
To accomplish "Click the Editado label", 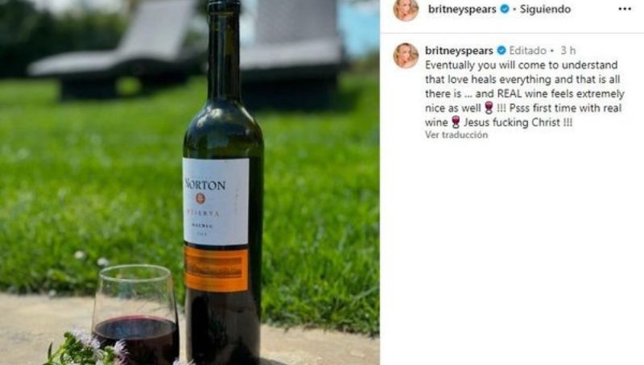I will point(528,51).
